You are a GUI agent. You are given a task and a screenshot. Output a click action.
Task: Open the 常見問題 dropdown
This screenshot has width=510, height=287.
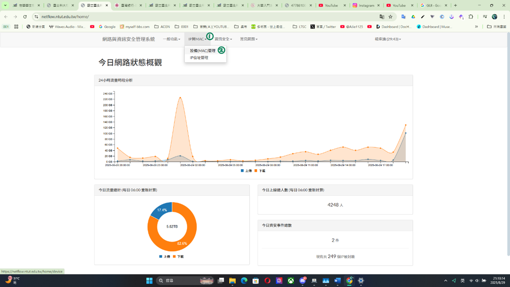coord(248,39)
